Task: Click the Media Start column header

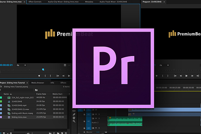Action: point(58,94)
